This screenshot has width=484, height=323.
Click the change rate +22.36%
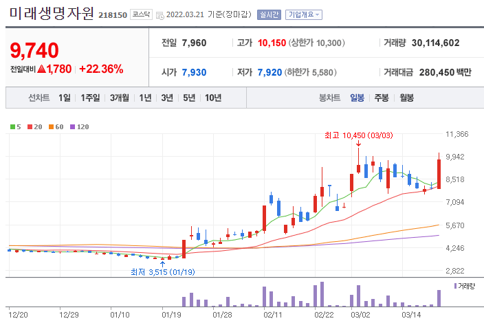101,69
